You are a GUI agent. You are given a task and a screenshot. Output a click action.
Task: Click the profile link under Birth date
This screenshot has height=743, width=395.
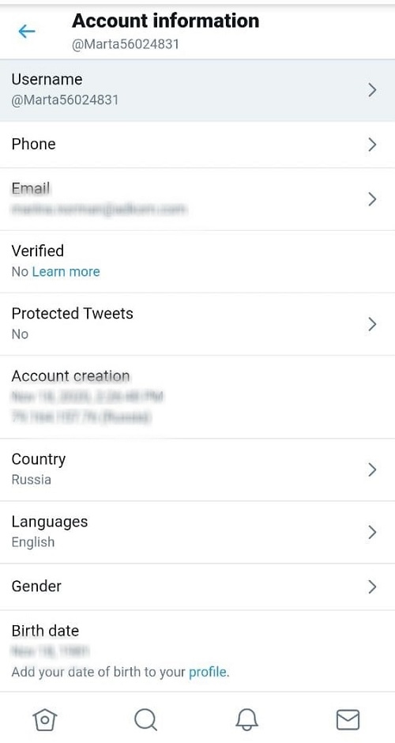pyautogui.click(x=208, y=672)
